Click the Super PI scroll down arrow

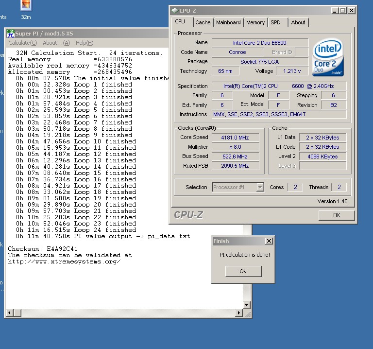click(246, 305)
